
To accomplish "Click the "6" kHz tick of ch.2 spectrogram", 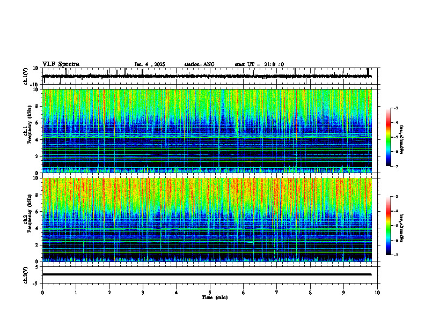I will pyautogui.click(x=37, y=212).
